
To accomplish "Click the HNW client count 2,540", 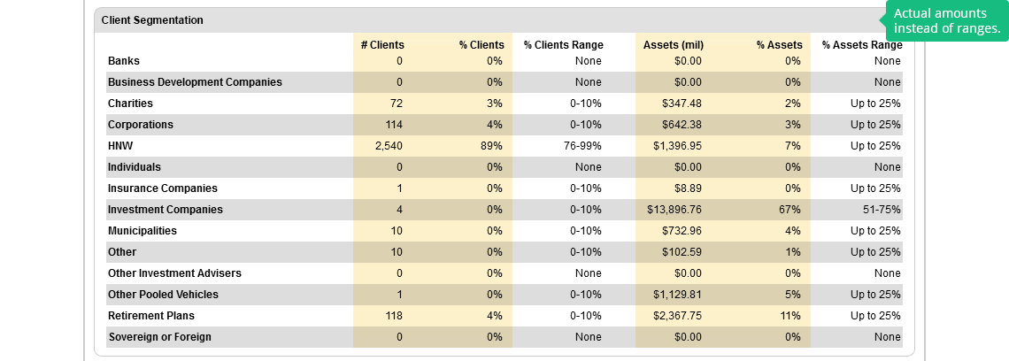I will 386,146.
